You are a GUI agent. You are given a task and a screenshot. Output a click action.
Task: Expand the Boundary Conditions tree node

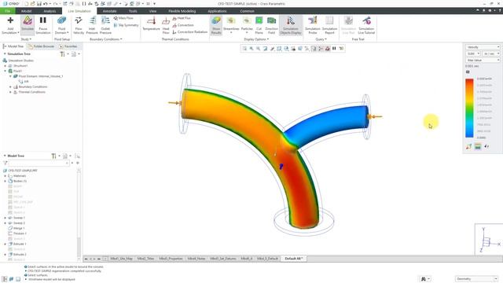10,87
